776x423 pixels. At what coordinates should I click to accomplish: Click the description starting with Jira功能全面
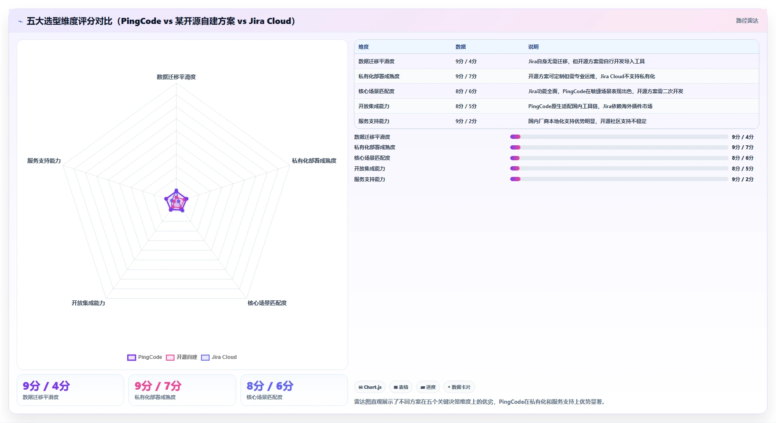pyautogui.click(x=606, y=91)
